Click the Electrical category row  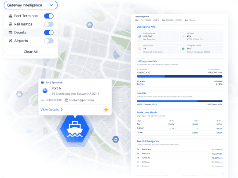pyautogui.click(x=179, y=154)
